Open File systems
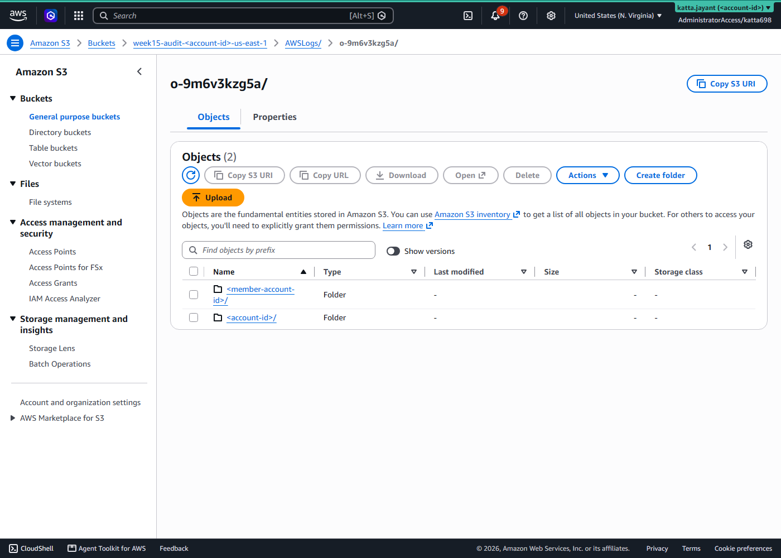 50,202
